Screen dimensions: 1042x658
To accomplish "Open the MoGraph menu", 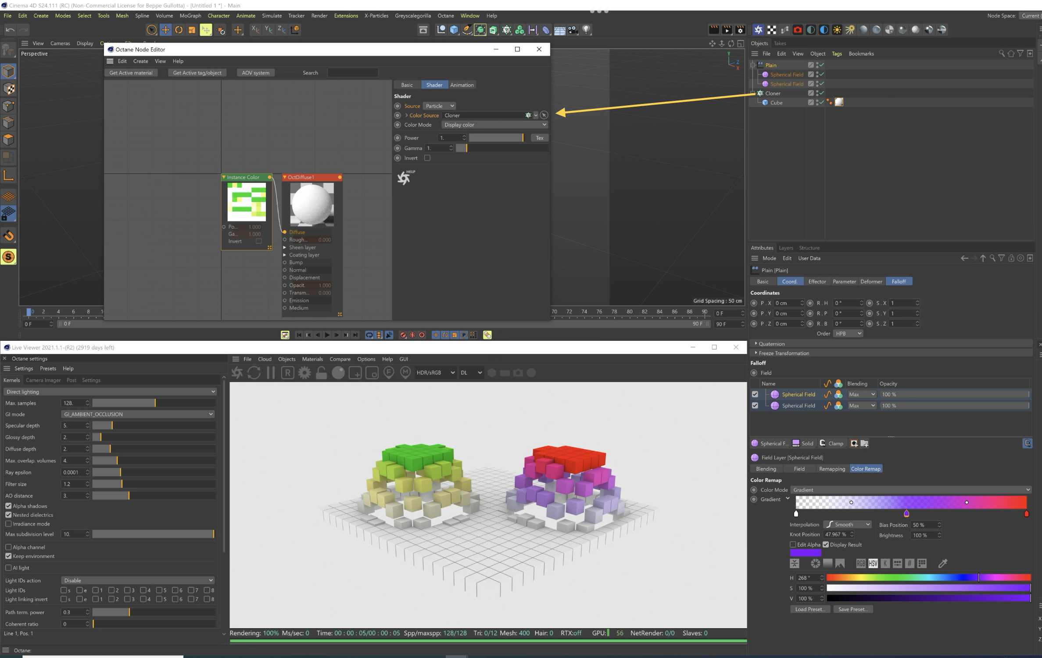I will [190, 16].
